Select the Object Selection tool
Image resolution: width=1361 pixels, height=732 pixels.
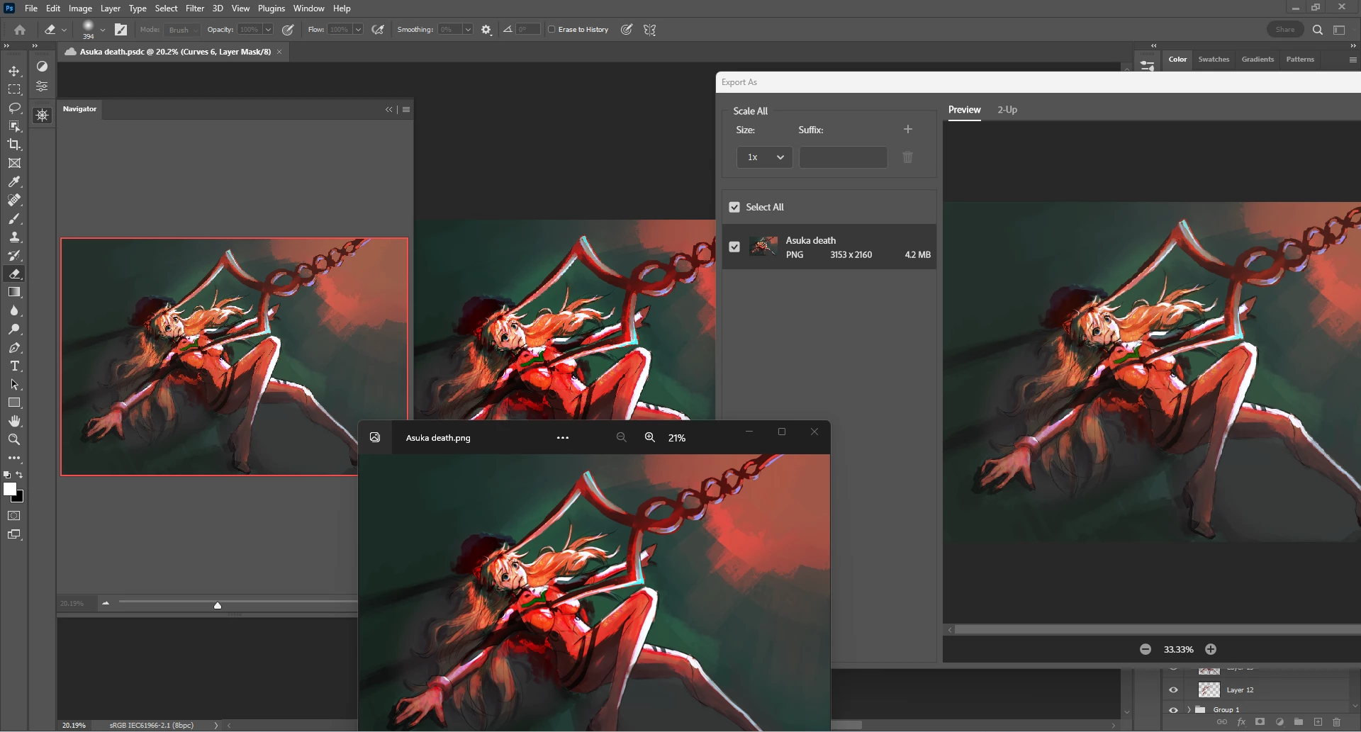(14, 126)
